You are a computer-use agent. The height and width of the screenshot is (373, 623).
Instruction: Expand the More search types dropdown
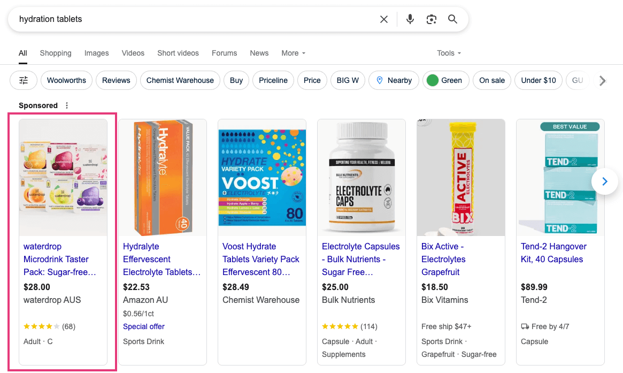(293, 53)
